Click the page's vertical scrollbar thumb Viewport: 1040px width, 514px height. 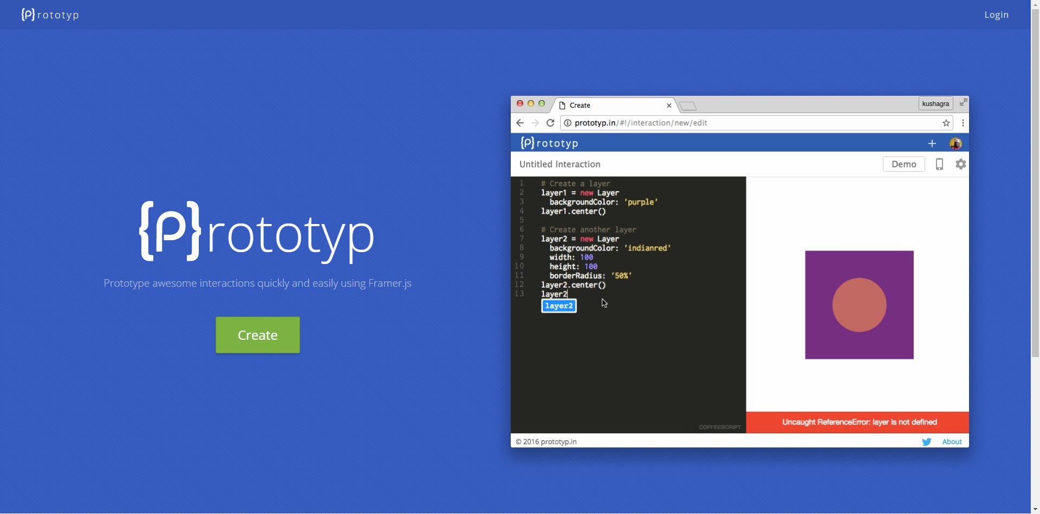pos(1035,182)
